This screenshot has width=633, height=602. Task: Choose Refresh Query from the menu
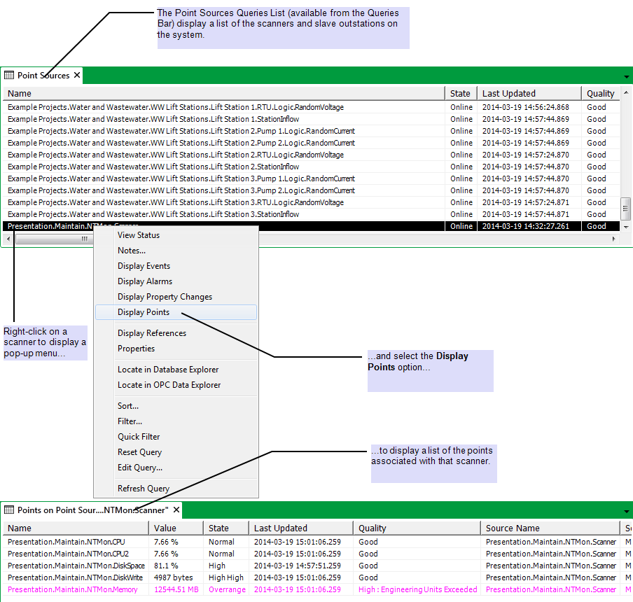pyautogui.click(x=144, y=489)
